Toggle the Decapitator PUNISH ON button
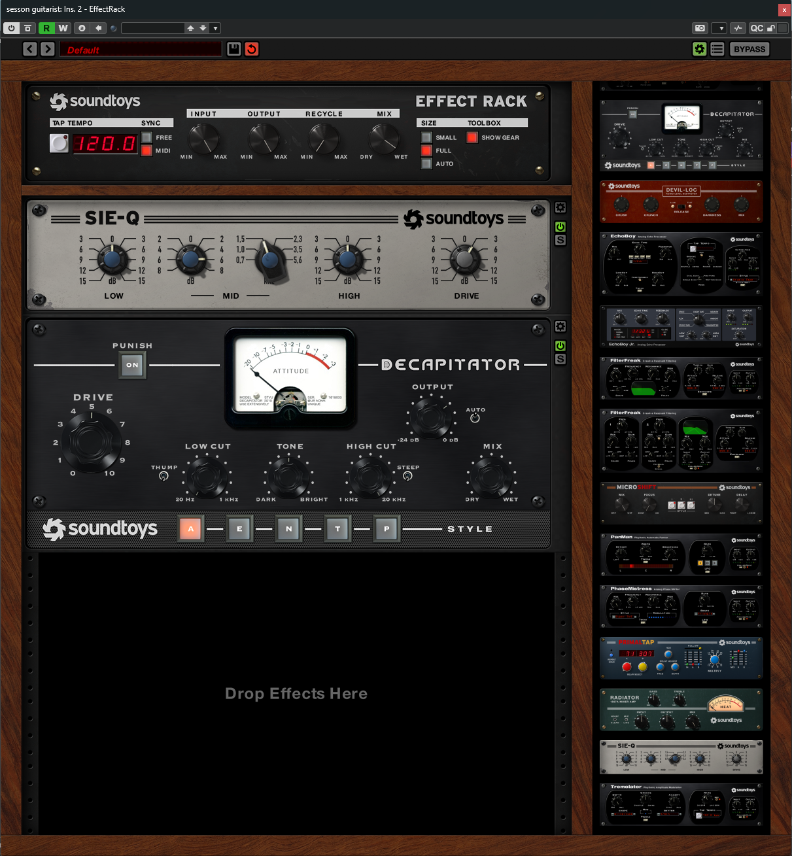The height and width of the screenshot is (856, 792). click(x=132, y=365)
